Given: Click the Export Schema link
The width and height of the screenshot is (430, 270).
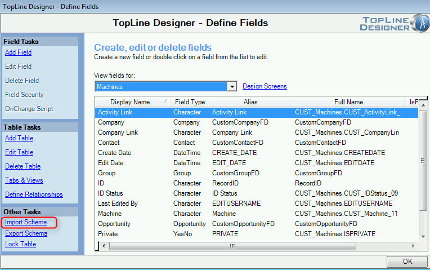Looking at the screenshot, I should coord(26,233).
